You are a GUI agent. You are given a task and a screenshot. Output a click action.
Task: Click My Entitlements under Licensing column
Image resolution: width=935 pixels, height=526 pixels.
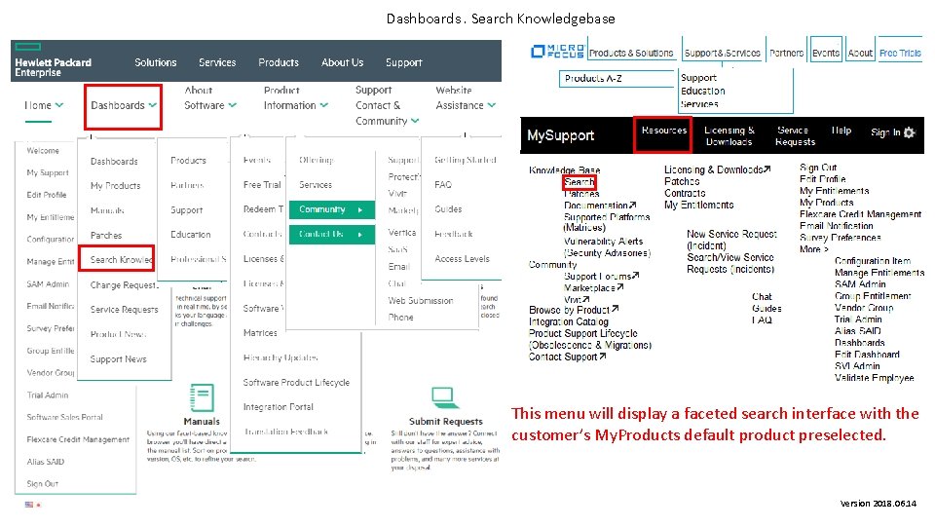699,205
